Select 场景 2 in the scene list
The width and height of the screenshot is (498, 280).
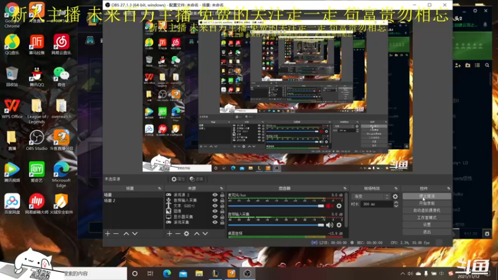(133, 200)
